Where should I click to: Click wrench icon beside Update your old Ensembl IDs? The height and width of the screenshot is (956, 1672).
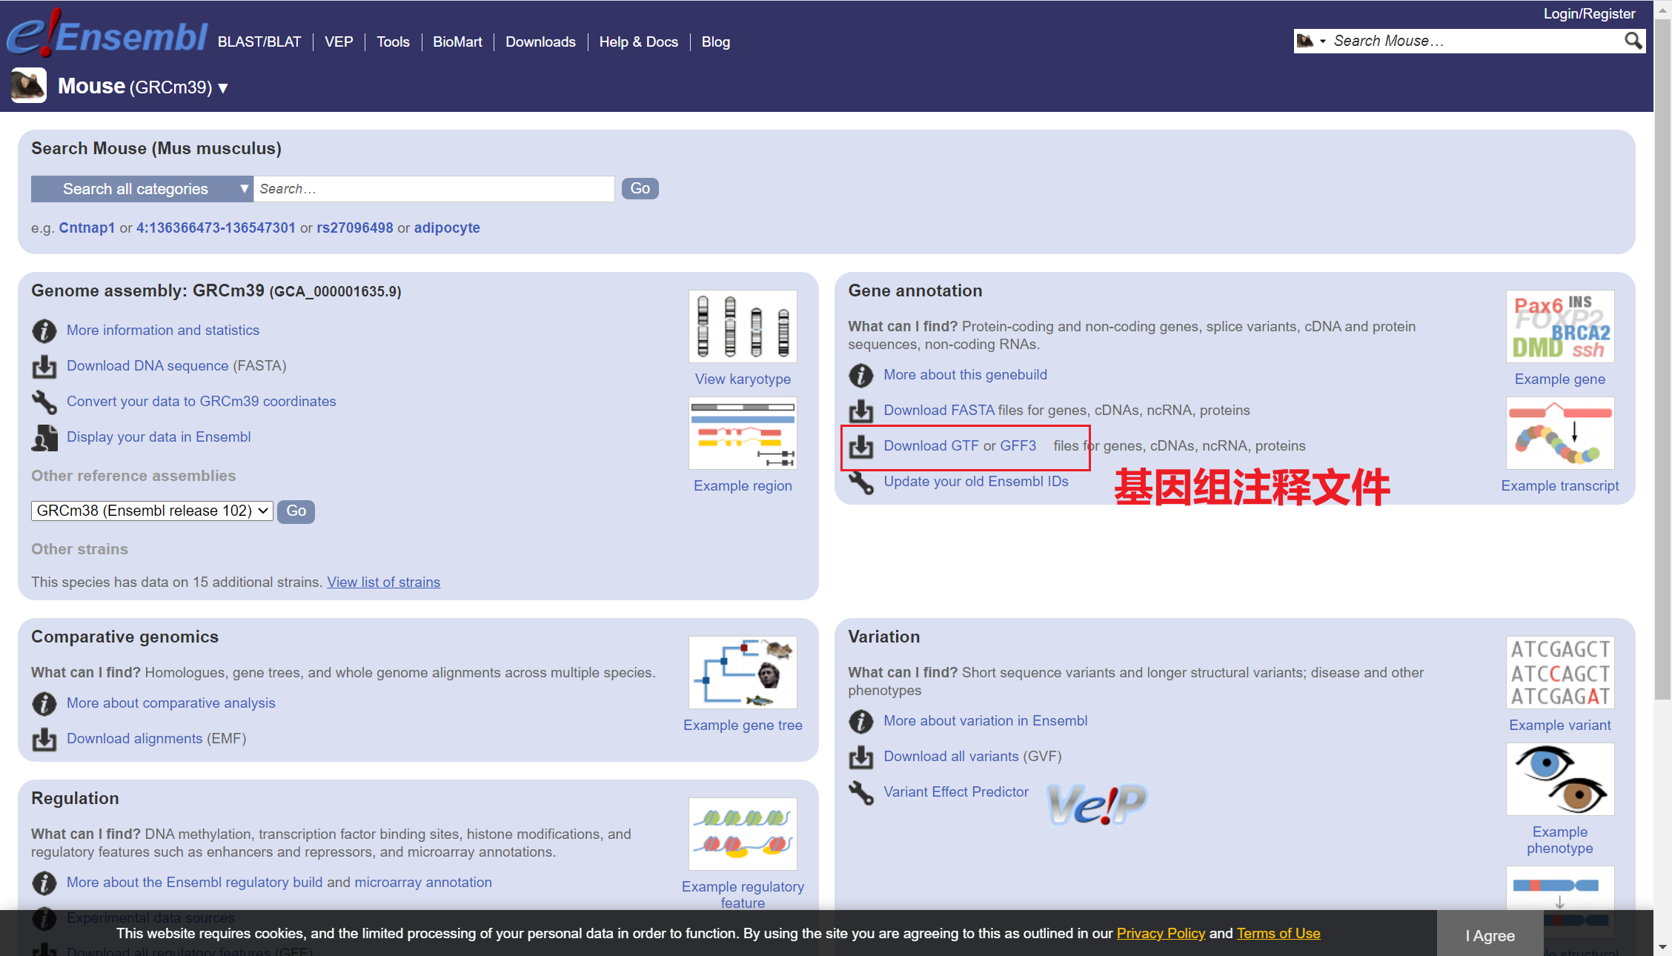pyautogui.click(x=861, y=482)
